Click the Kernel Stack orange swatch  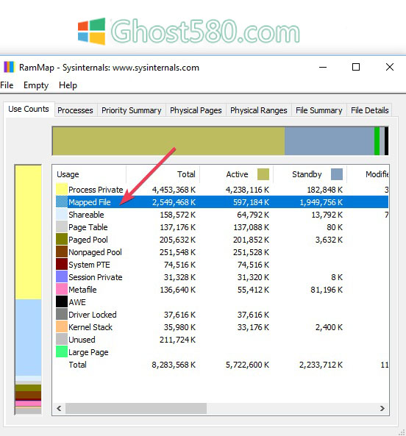[x=62, y=327]
